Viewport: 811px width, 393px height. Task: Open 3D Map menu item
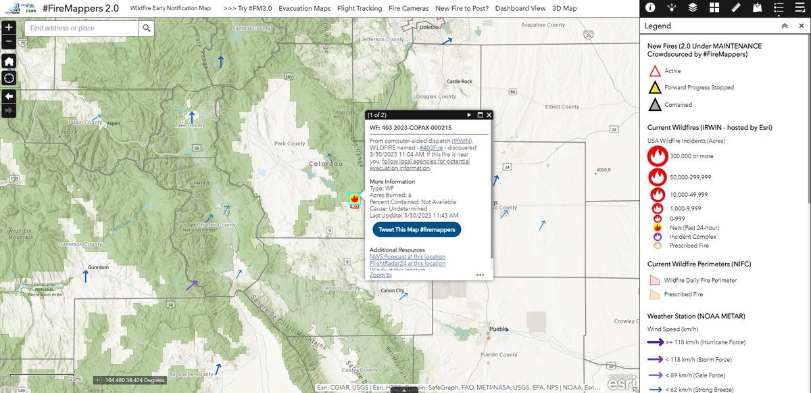click(564, 8)
